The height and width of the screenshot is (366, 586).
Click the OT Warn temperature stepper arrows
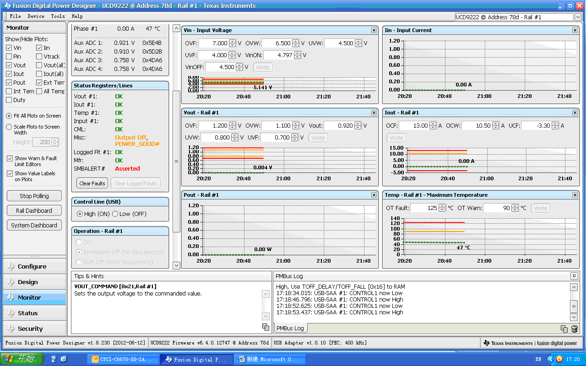515,208
